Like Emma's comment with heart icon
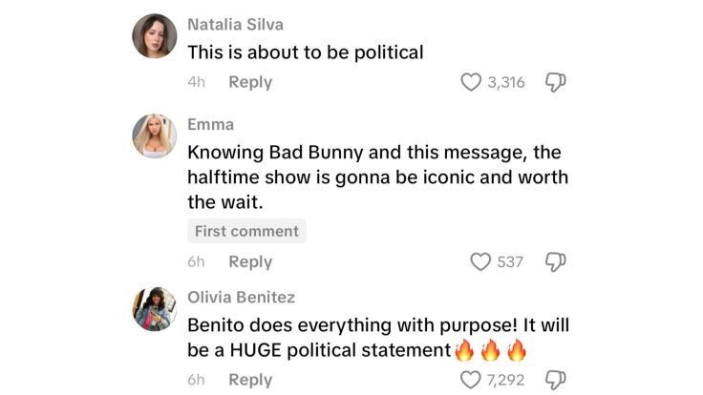 (480, 261)
